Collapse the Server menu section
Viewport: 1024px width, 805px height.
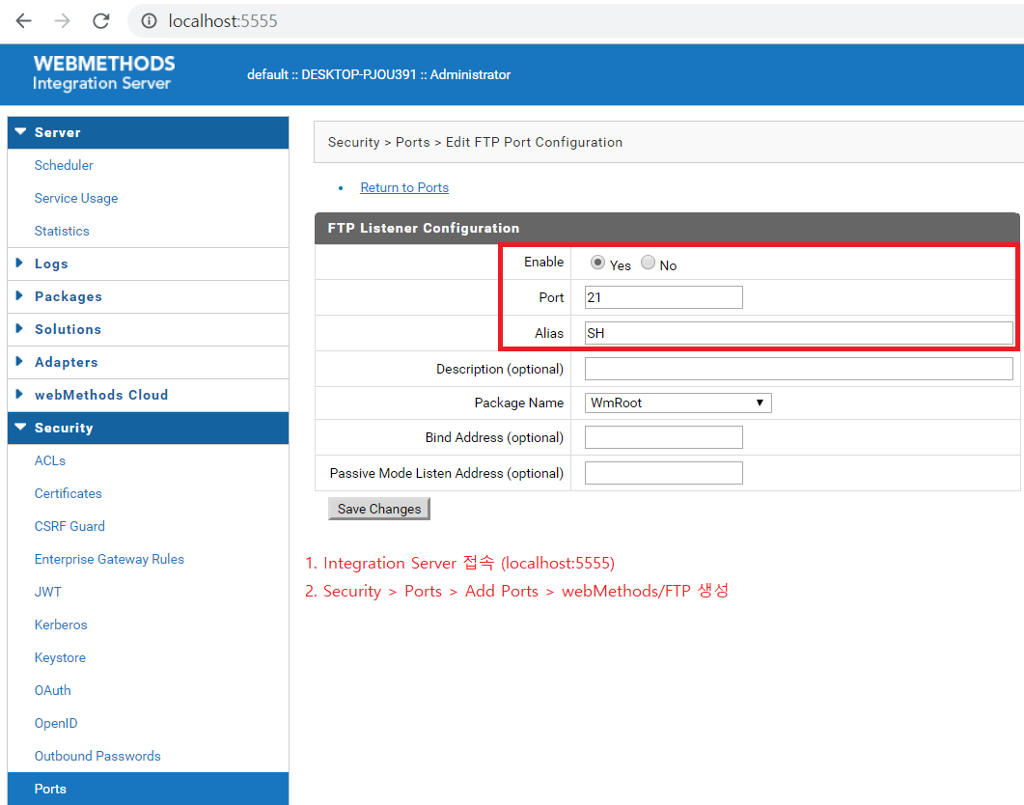(x=149, y=132)
